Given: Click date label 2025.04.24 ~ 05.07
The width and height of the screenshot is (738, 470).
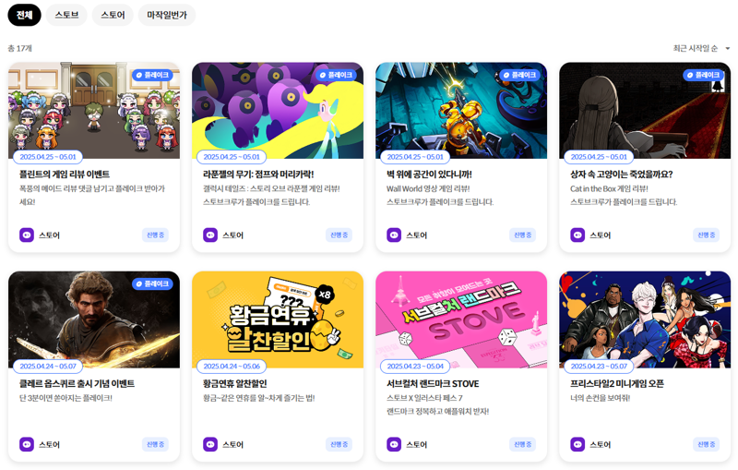Looking at the screenshot, I should [x=48, y=366].
